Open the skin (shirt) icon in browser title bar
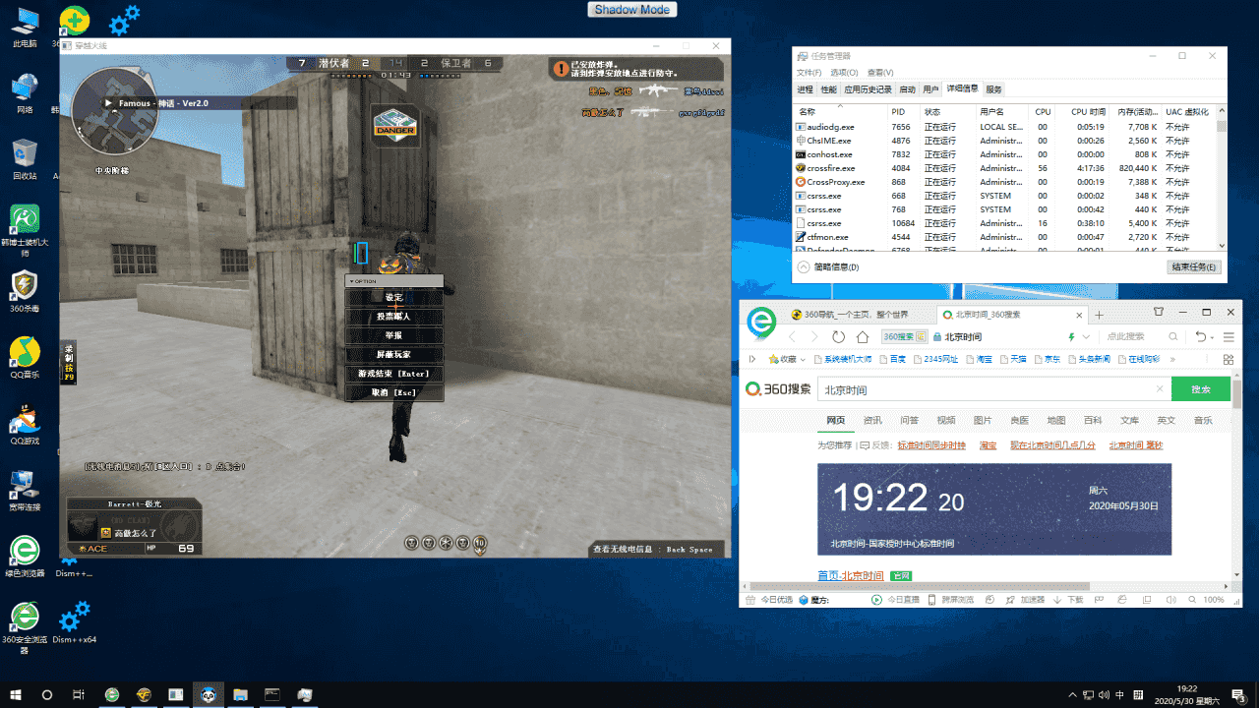Screen dimensions: 1259x708 (x=1158, y=312)
